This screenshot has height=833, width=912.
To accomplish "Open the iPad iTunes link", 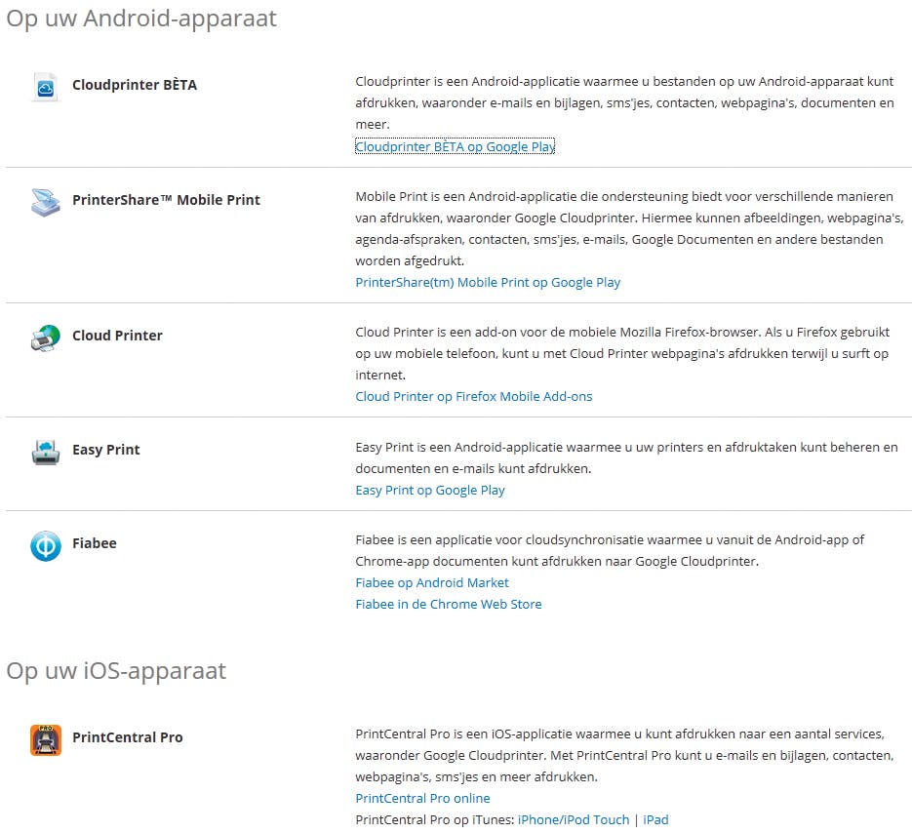I will 655,820.
